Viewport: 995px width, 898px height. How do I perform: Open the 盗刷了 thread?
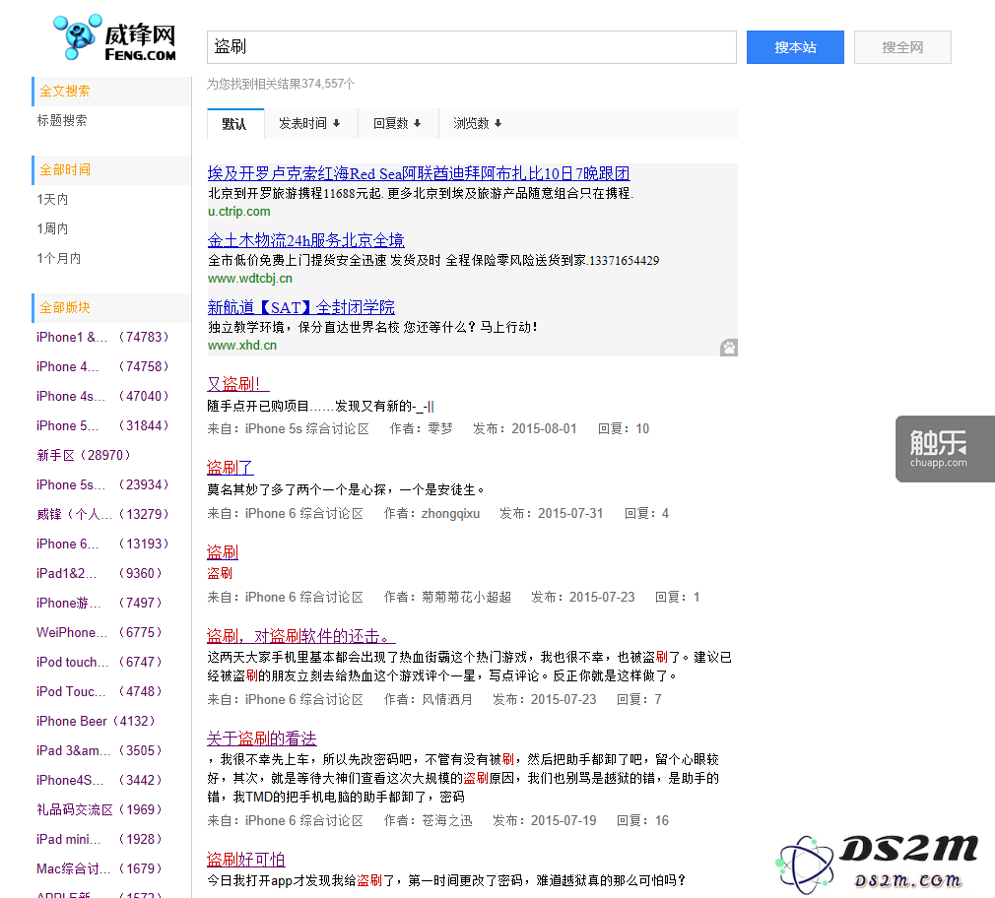(x=231, y=468)
